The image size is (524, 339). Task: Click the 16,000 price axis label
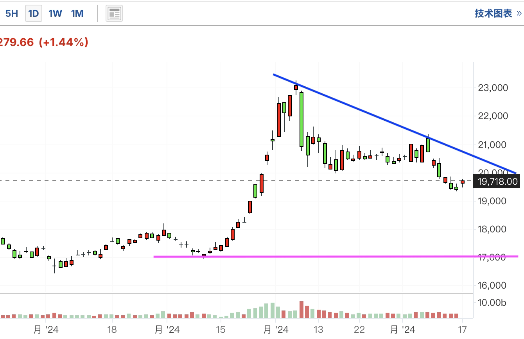[x=493, y=285]
